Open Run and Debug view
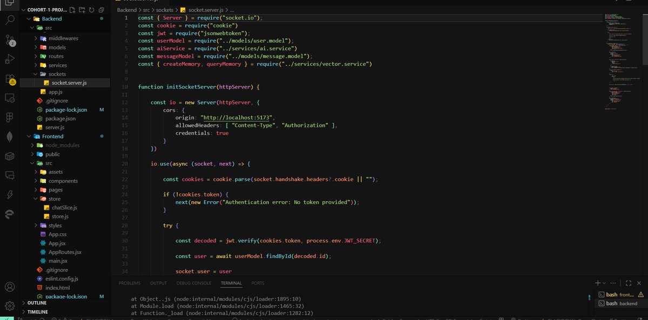648x320 pixels. (10, 59)
